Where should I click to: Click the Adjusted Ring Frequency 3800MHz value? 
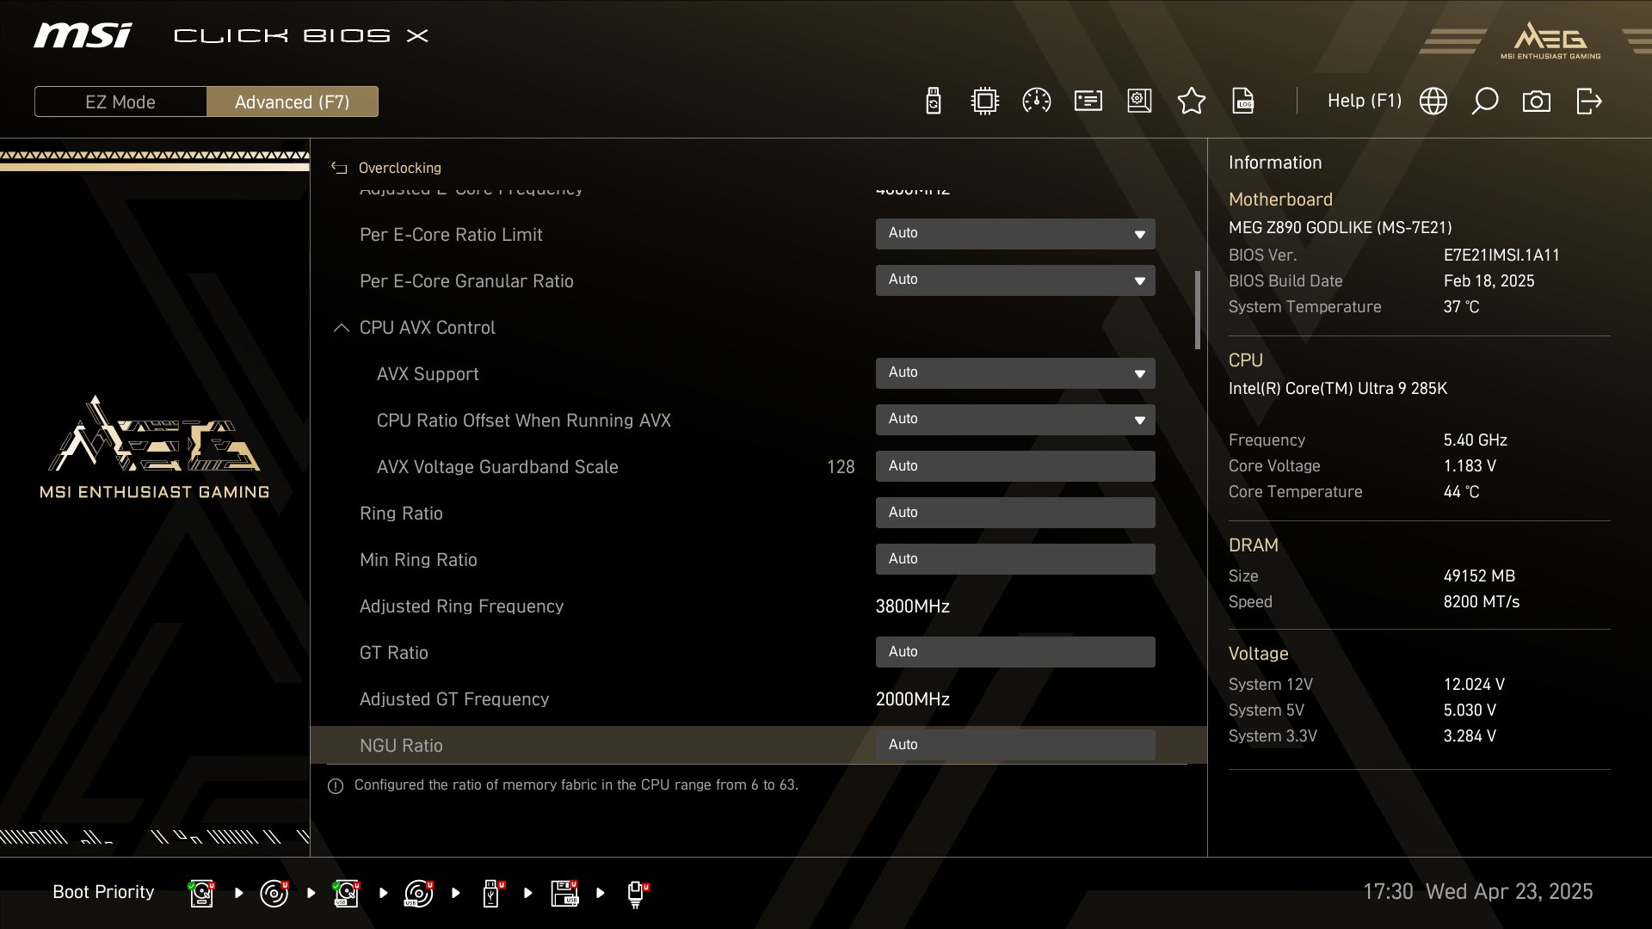click(x=912, y=606)
